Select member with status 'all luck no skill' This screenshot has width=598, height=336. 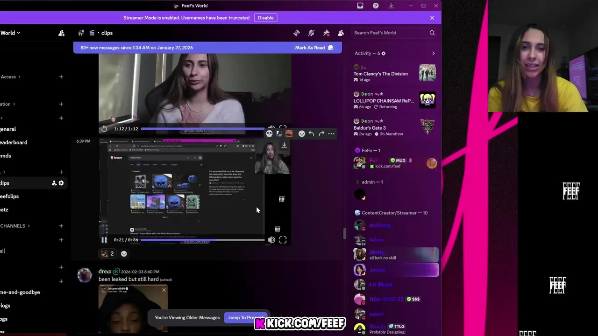coord(395,255)
